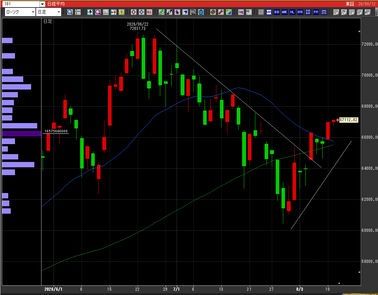Click the 日足 label inside the chart

tap(48, 21)
